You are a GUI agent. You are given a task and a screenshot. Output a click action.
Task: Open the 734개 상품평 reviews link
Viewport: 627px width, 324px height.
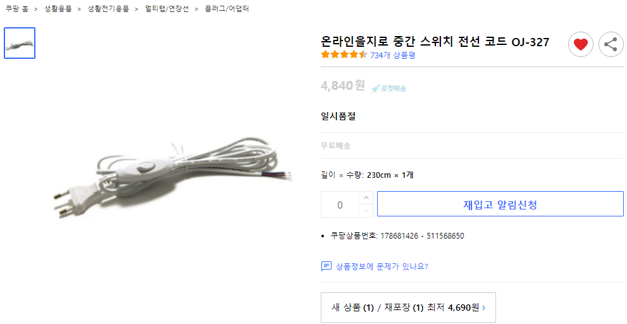(392, 55)
